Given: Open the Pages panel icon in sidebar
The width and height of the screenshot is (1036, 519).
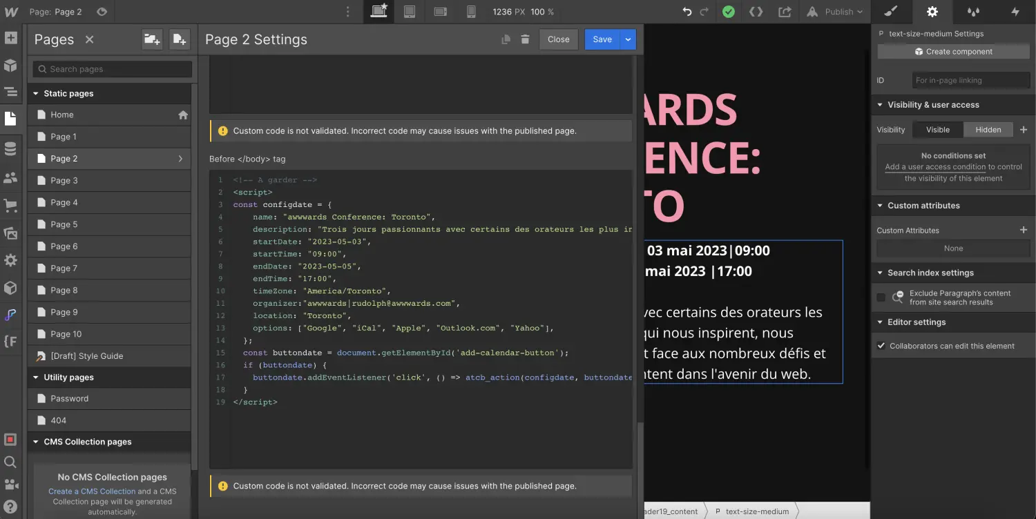Looking at the screenshot, I should pyautogui.click(x=10, y=119).
